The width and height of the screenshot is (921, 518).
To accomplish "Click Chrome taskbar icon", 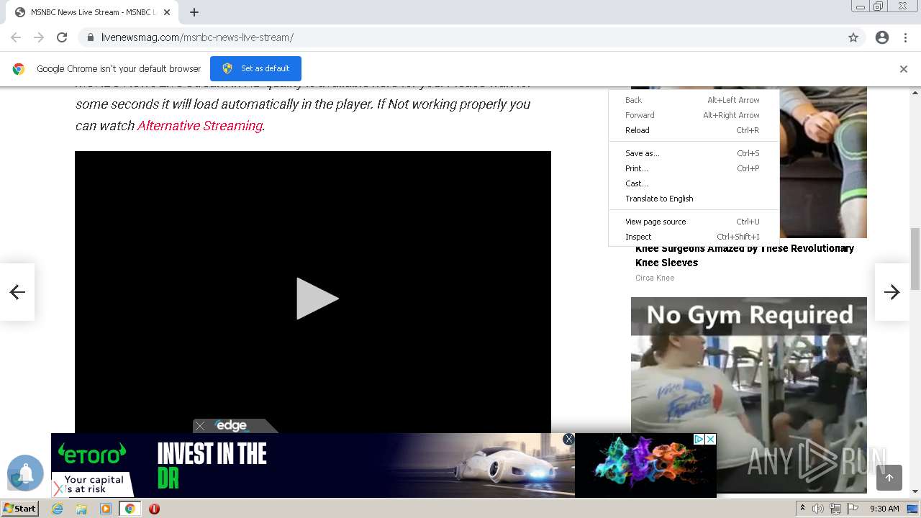I will 130,509.
